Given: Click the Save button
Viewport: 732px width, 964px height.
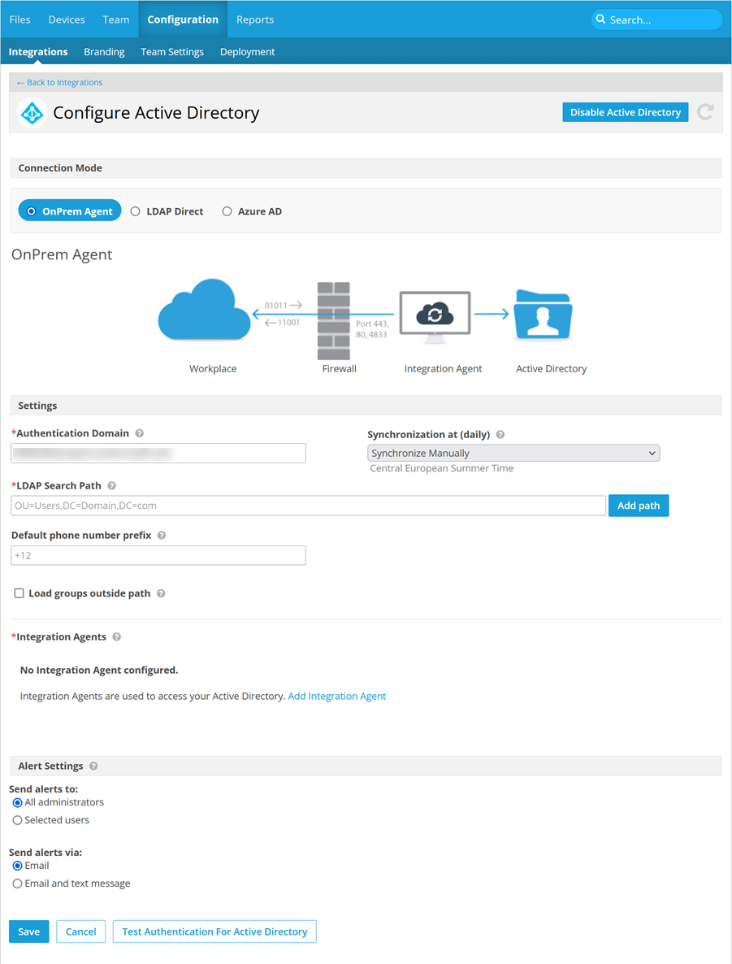Looking at the screenshot, I should coord(29,931).
